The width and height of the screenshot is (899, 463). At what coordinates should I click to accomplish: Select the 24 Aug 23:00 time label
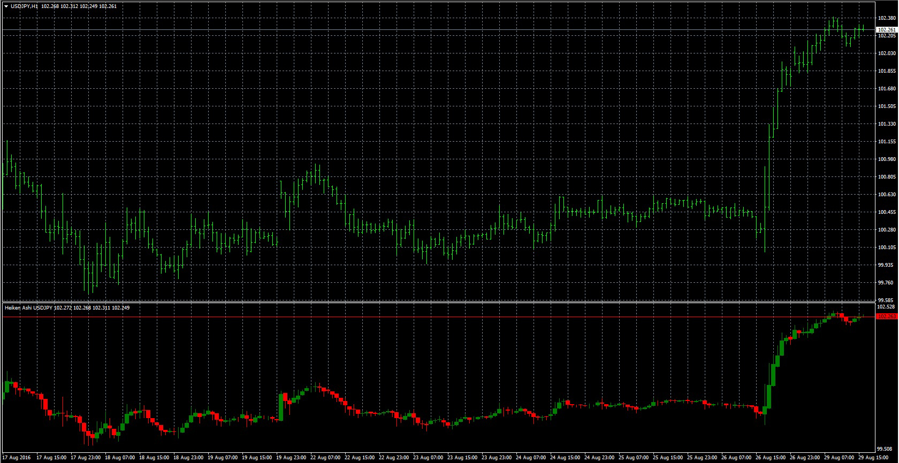[x=599, y=458]
